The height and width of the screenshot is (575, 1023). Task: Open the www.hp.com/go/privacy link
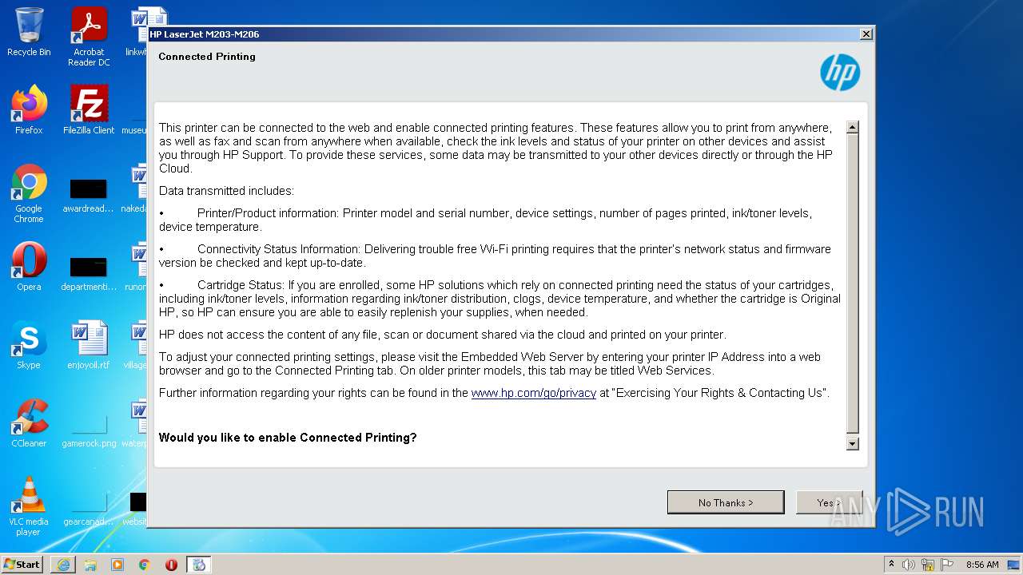[534, 393]
